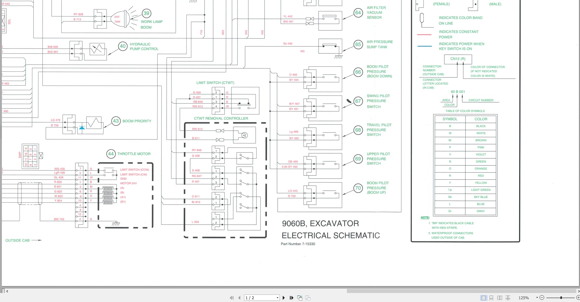Click the zoom slider handle

[x=561, y=298]
